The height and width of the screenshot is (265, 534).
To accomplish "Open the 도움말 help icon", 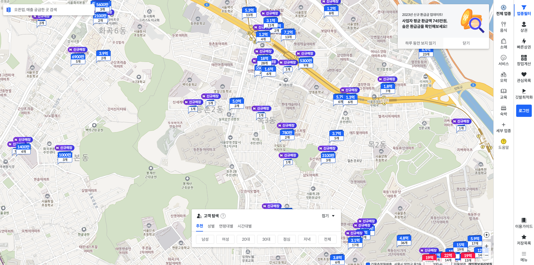I will coord(503,141).
